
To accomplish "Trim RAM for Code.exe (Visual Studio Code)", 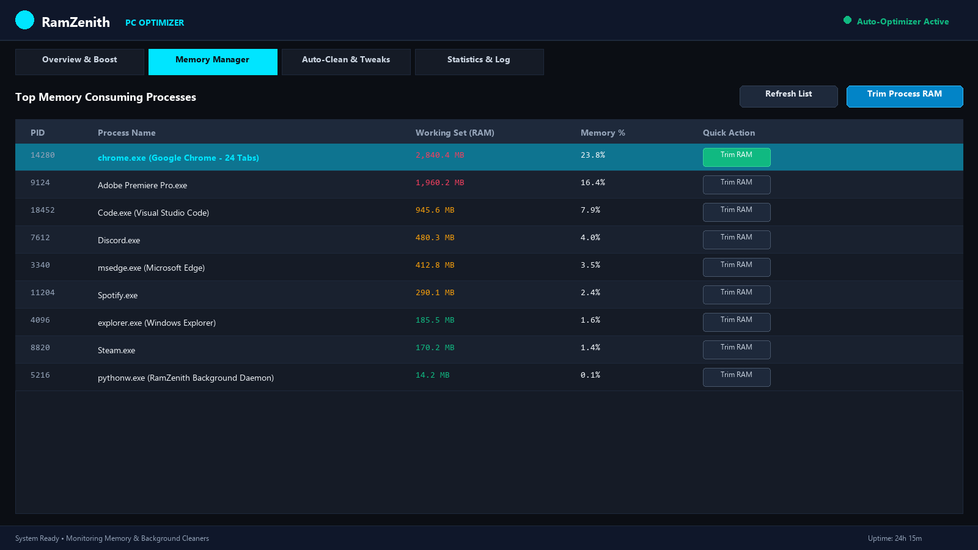I will [x=737, y=212].
